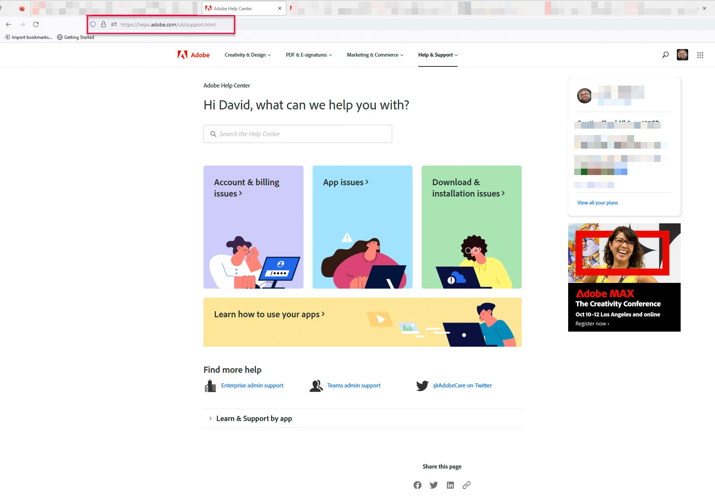Click the browser forward arrow

[22, 25]
